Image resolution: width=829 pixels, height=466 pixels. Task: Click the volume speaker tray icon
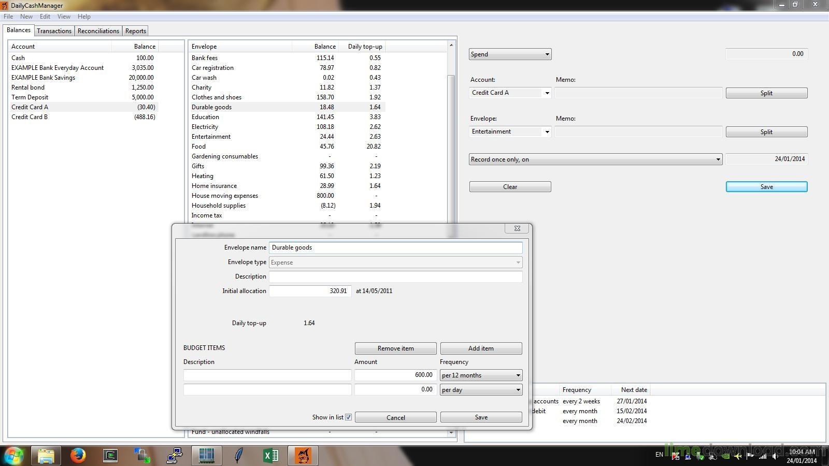776,456
